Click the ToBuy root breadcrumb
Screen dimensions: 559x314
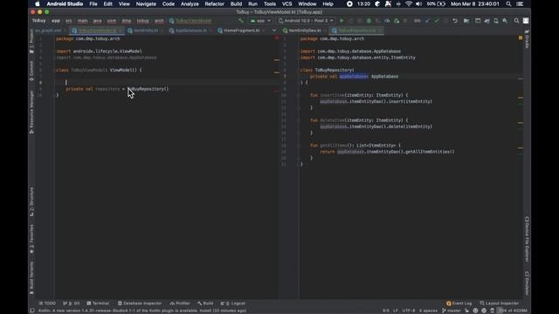coord(38,21)
